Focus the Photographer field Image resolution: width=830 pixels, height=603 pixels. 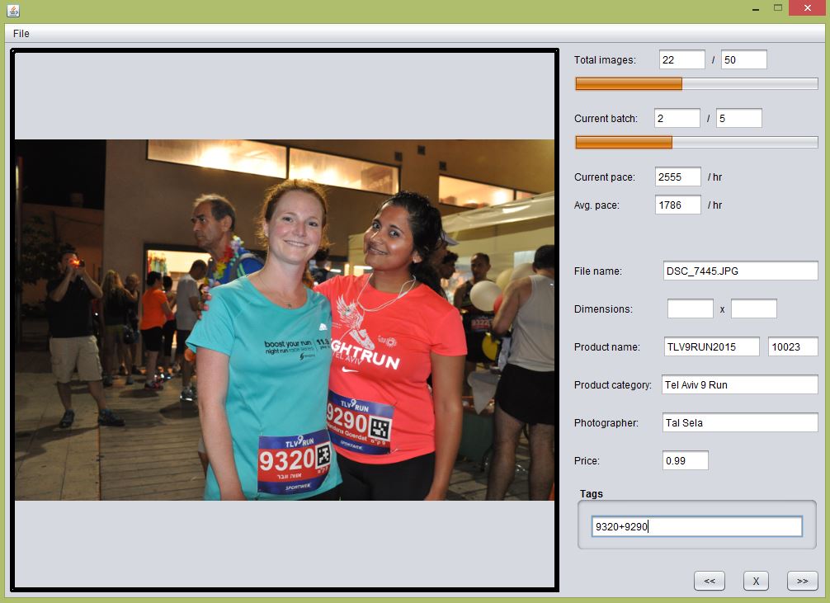tap(740, 422)
